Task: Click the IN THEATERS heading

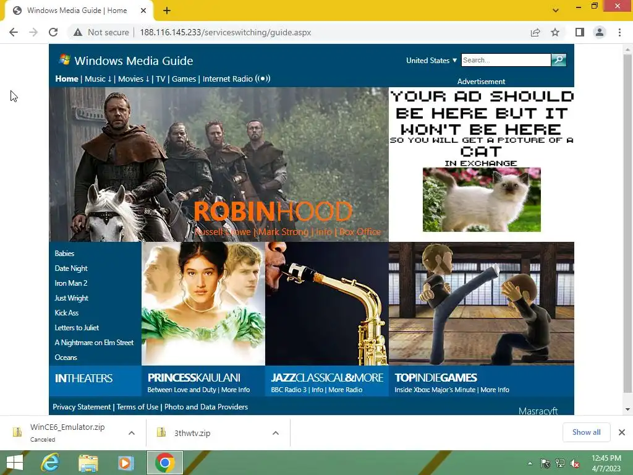Action: (83, 379)
